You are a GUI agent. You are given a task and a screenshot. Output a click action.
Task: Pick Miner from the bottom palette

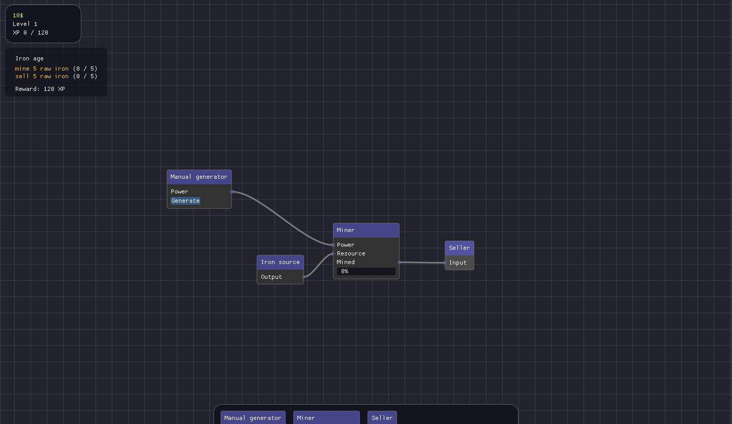point(326,418)
